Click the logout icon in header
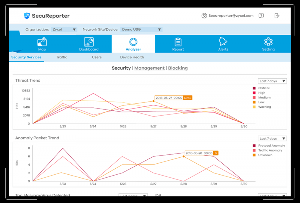 pos(277,16)
